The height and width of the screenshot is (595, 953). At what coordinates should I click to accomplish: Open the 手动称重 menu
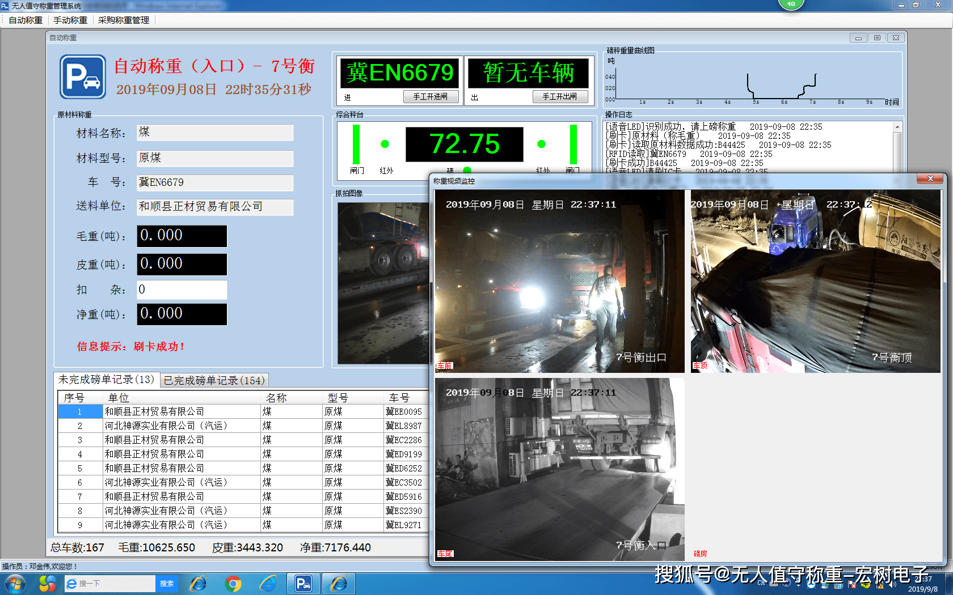point(70,20)
